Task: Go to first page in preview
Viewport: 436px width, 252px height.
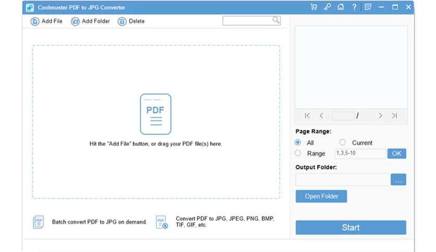Action: (x=307, y=116)
